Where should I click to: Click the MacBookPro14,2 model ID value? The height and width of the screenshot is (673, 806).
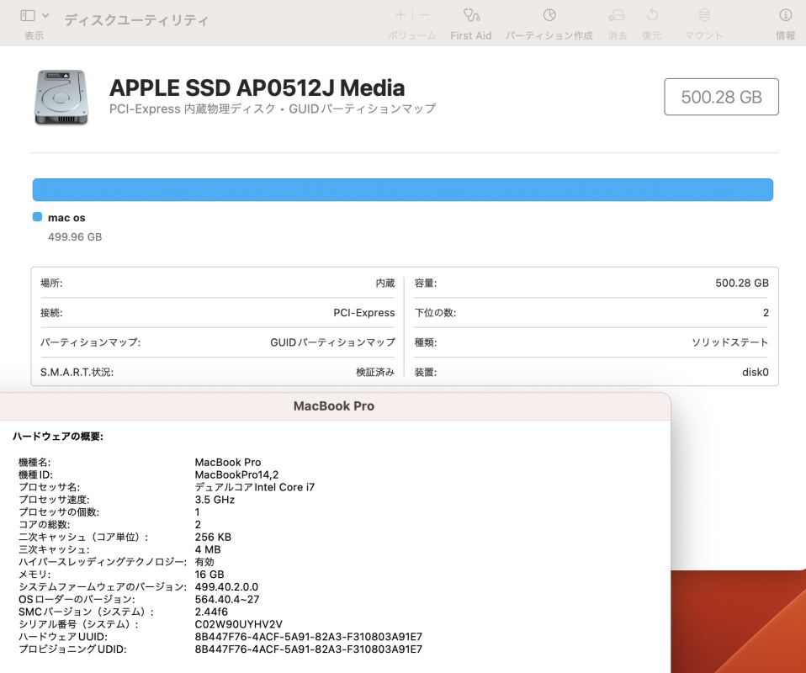pyautogui.click(x=236, y=474)
